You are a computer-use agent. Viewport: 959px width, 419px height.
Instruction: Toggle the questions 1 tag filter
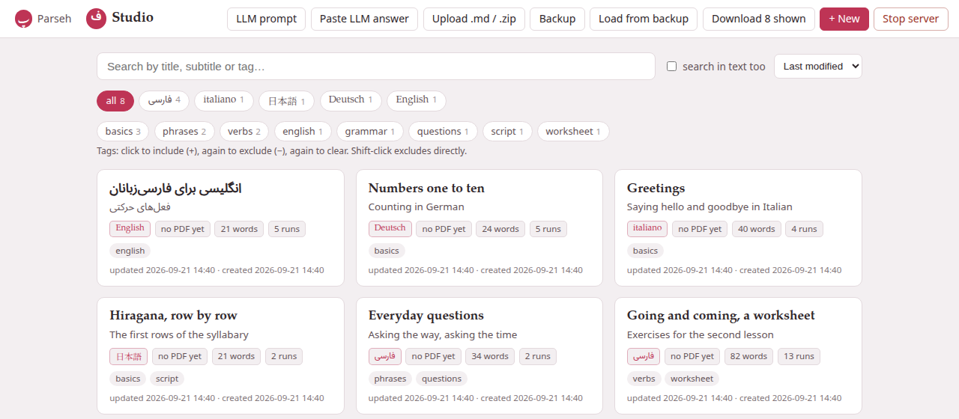point(443,132)
